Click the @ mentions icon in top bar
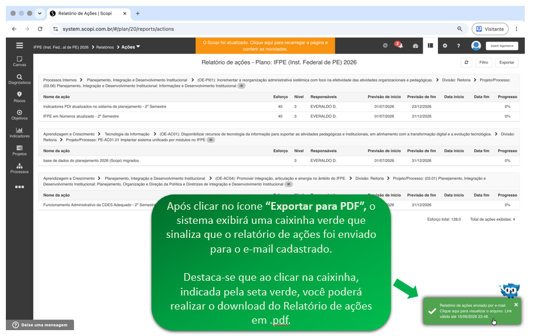Screen dimensions: 533x336 point(385,46)
